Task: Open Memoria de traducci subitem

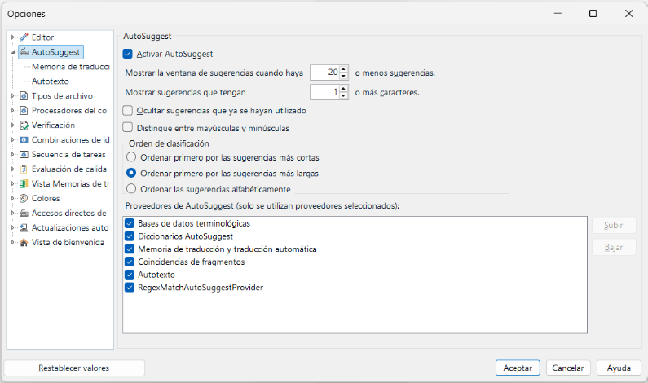Action: pyautogui.click(x=71, y=67)
